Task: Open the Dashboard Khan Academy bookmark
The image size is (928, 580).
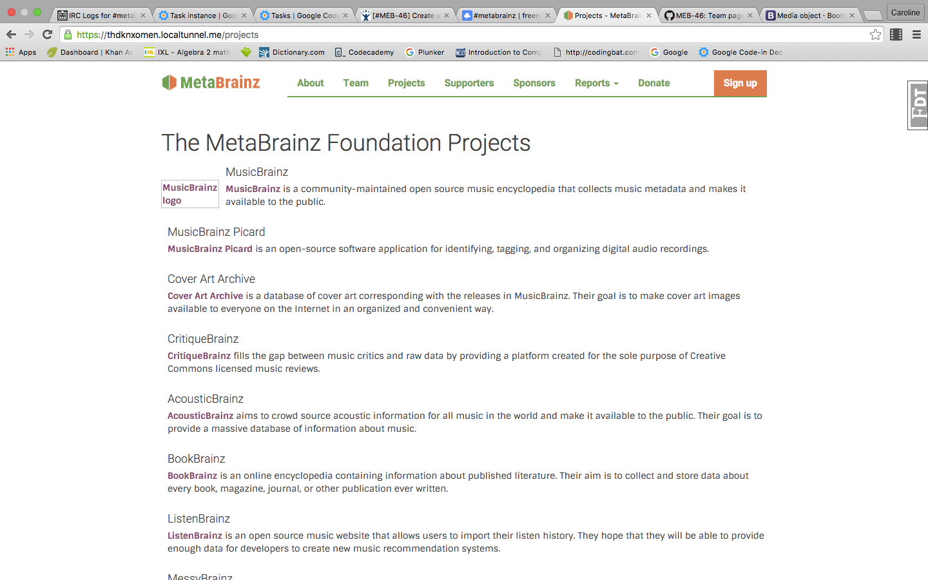Action: 90,52
